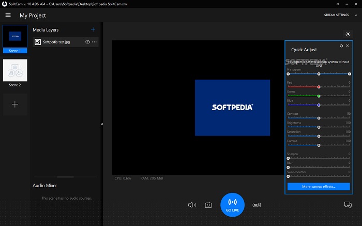Adjust the Brightness slider handle
The height and width of the screenshot is (226, 362).
pyautogui.click(x=319, y=127)
